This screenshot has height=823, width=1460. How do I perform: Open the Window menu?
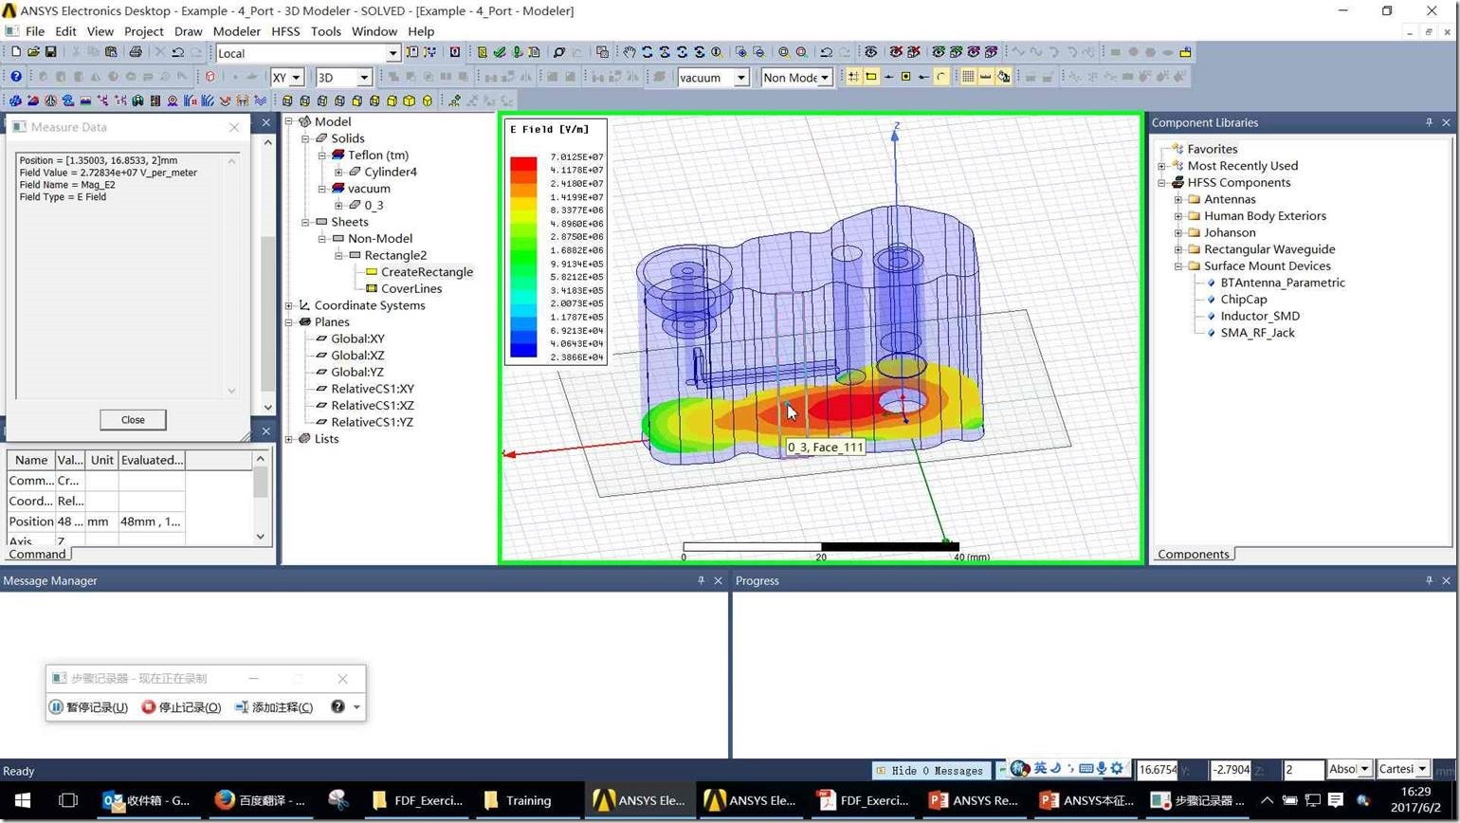(x=374, y=31)
